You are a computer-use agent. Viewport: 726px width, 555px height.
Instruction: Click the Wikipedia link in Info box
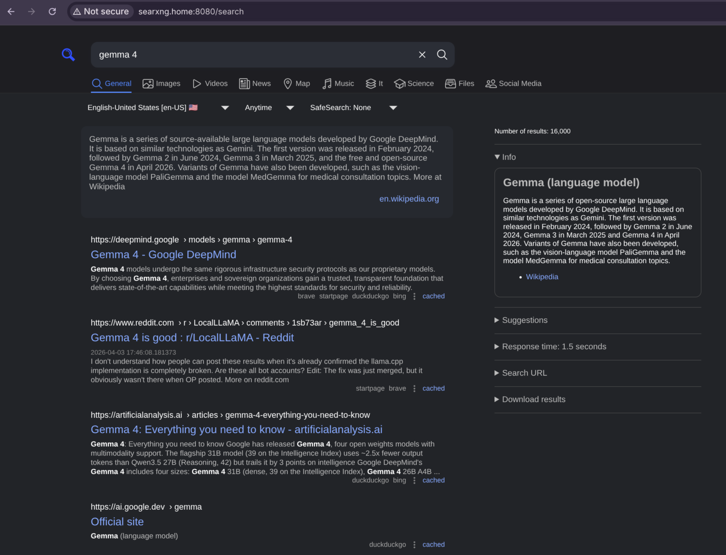point(542,277)
